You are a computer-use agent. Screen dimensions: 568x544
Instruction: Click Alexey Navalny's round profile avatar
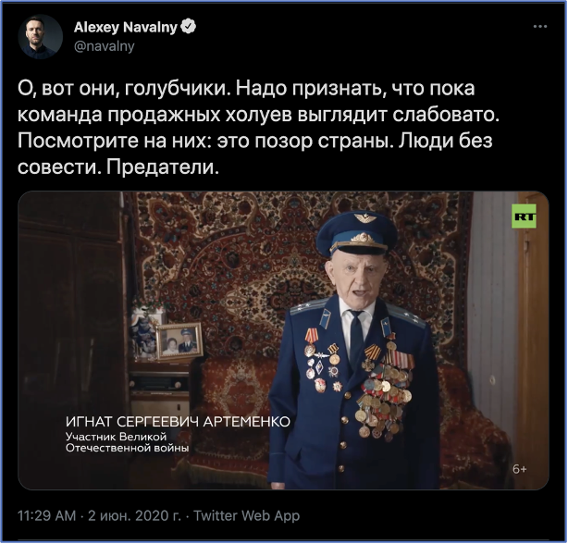pyautogui.click(x=41, y=37)
